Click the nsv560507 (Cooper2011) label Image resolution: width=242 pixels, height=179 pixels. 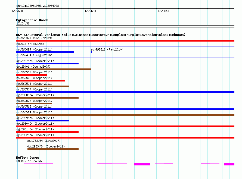pyautogui.click(x=34, y=89)
